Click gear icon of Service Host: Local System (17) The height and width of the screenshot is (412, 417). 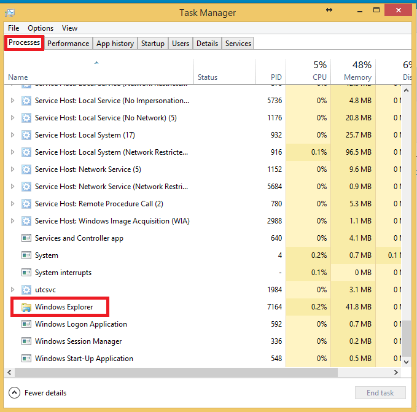click(26, 135)
